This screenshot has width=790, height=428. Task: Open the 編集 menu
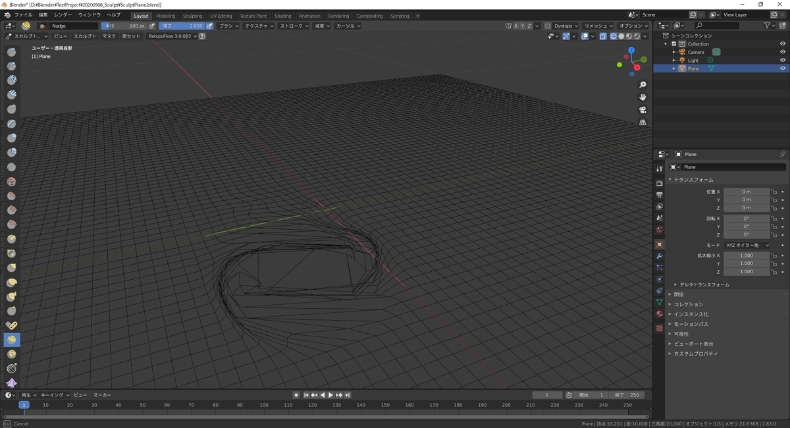(x=43, y=14)
